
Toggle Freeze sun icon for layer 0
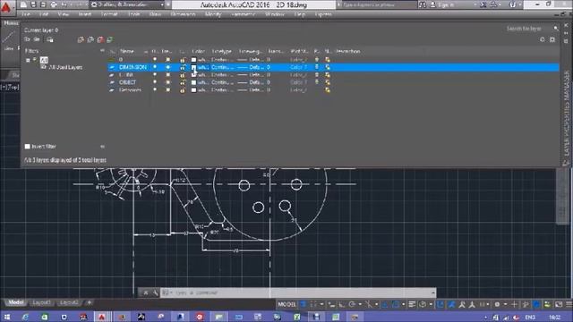[x=168, y=60]
